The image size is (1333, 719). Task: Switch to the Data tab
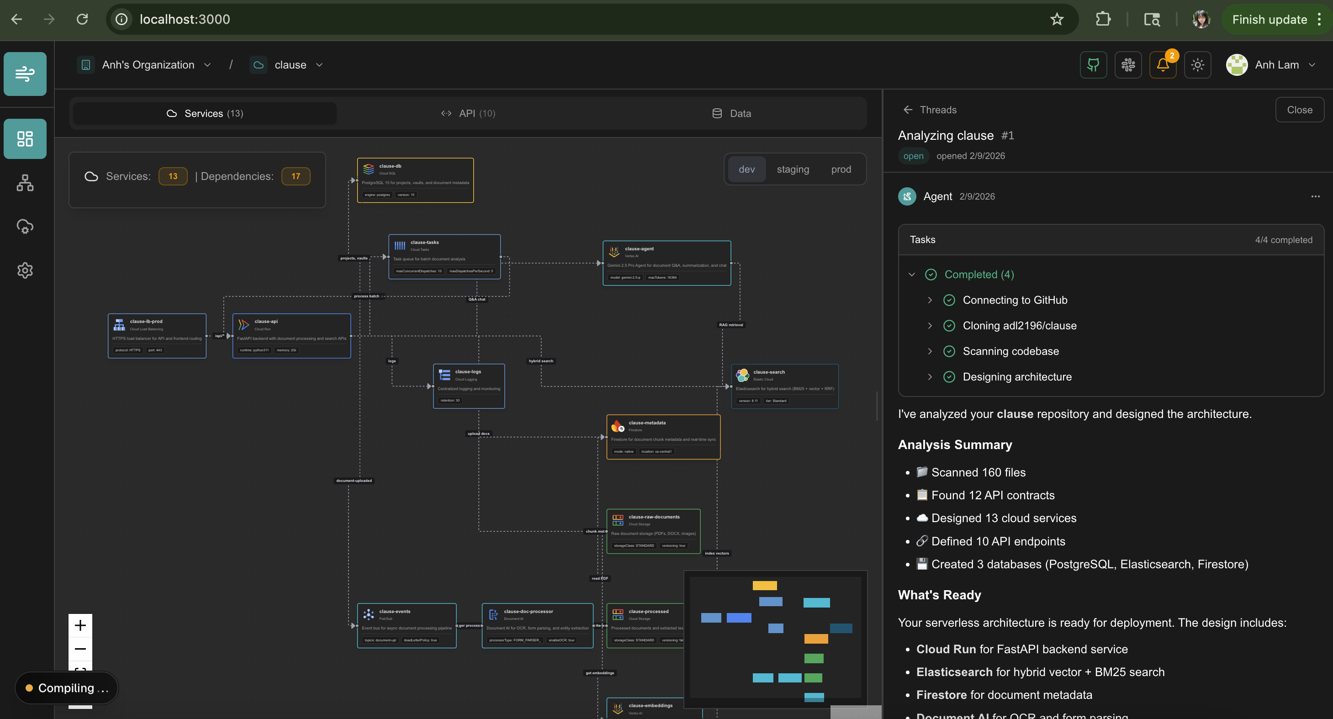click(731, 113)
